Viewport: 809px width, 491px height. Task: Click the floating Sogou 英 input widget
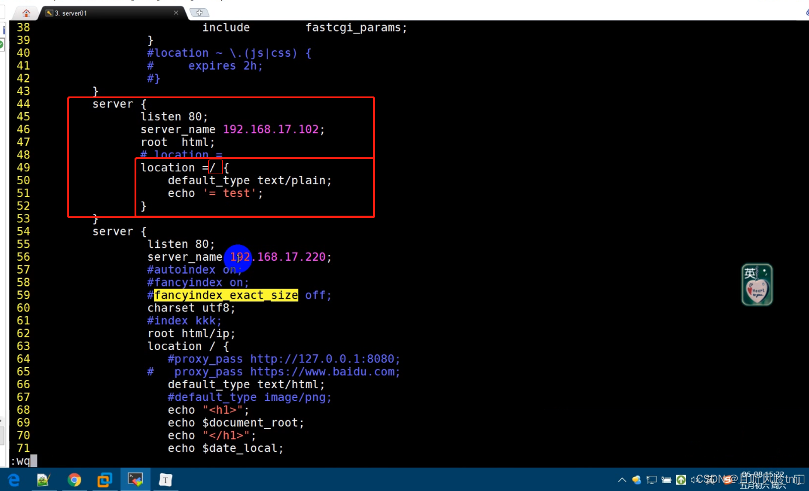[x=757, y=285]
